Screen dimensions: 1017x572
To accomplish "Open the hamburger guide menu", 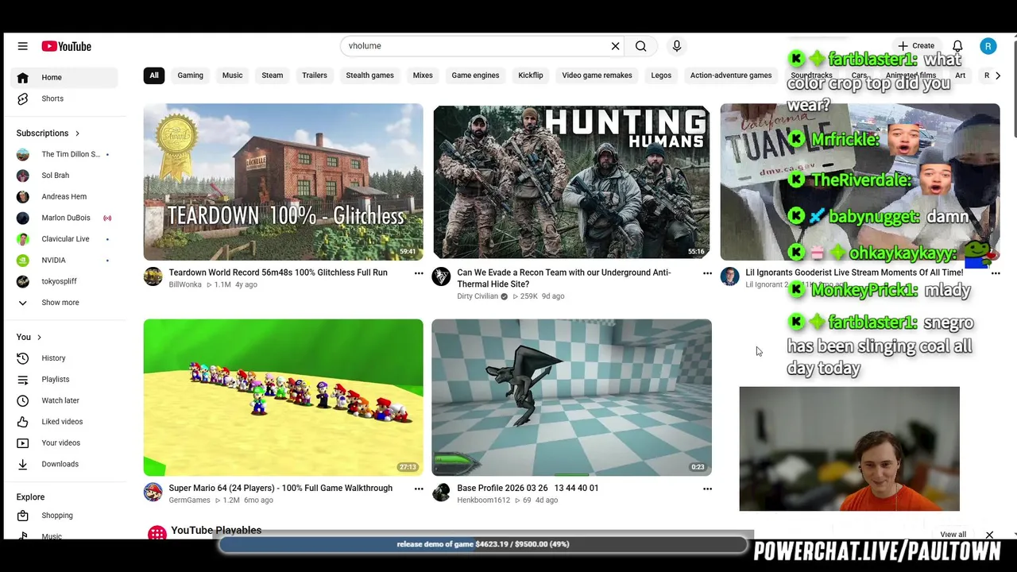I will click(23, 46).
